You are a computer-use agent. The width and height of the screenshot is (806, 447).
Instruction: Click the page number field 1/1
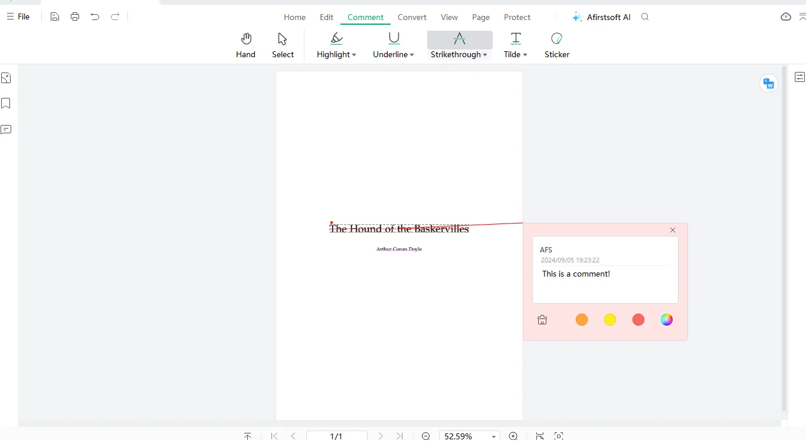[x=336, y=436]
